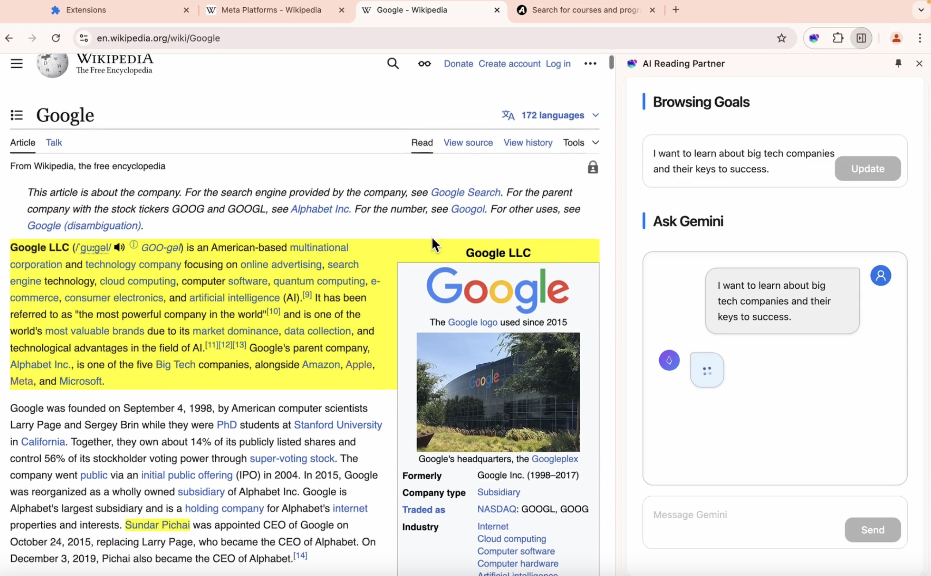Switch to the Meta Platforms Wikipedia tab
Image resolution: width=931 pixels, height=576 pixels.
(x=271, y=10)
